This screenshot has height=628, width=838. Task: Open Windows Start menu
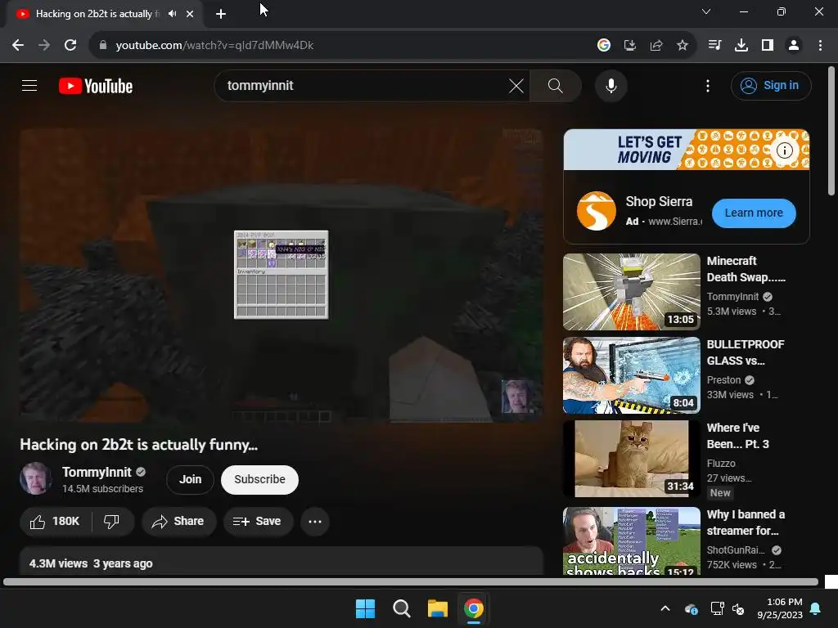click(366, 608)
